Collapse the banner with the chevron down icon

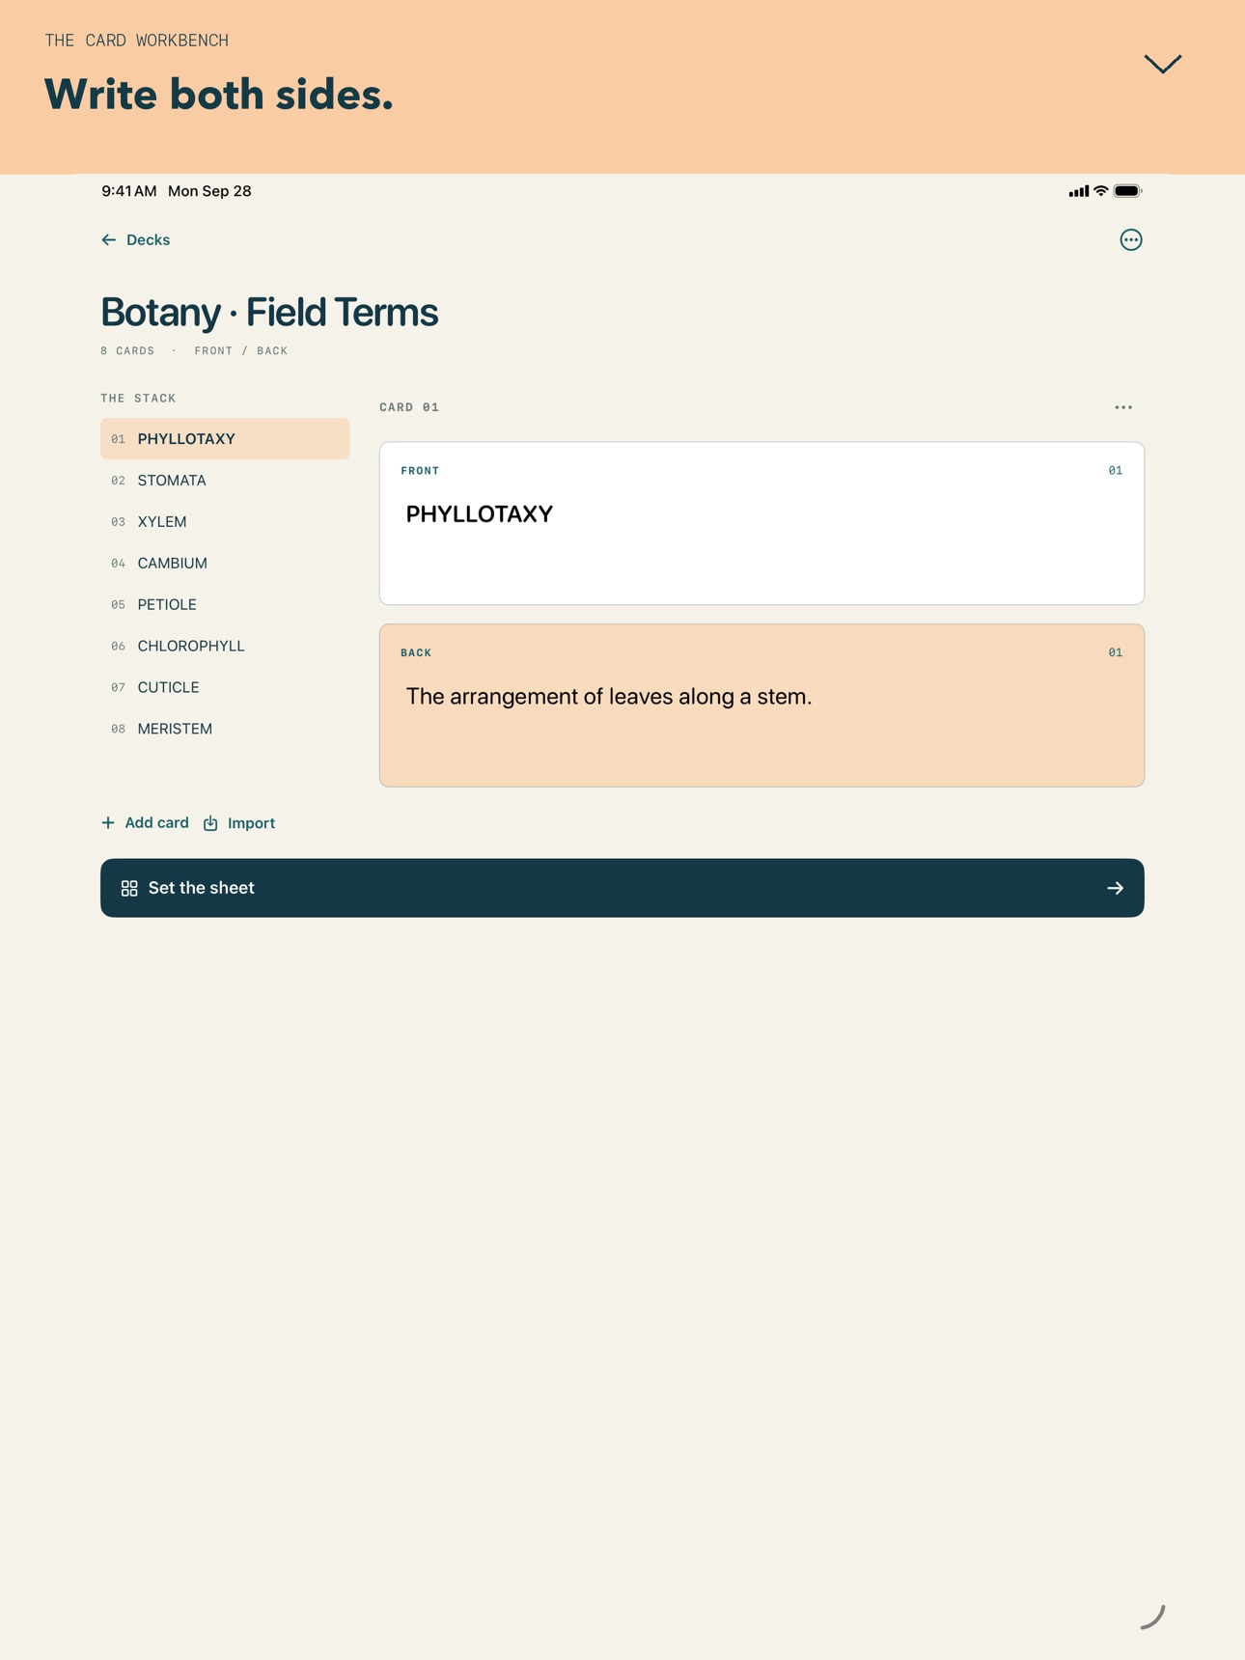pyautogui.click(x=1163, y=64)
